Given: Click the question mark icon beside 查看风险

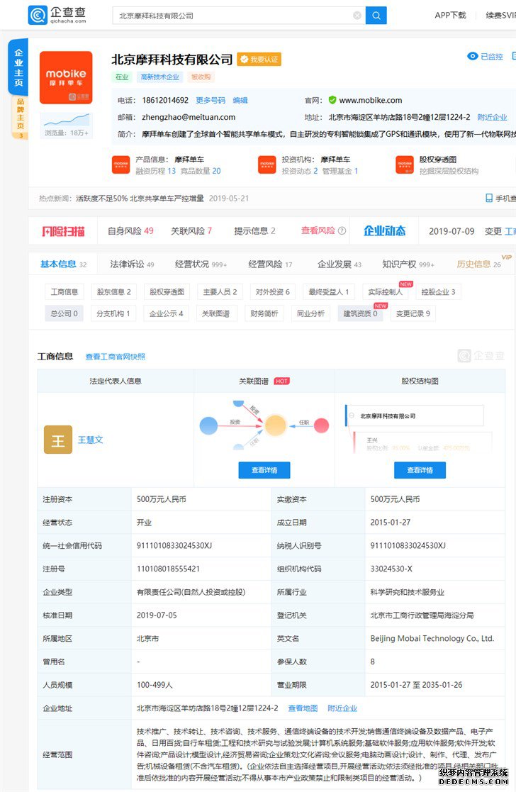Looking at the screenshot, I should (342, 231).
